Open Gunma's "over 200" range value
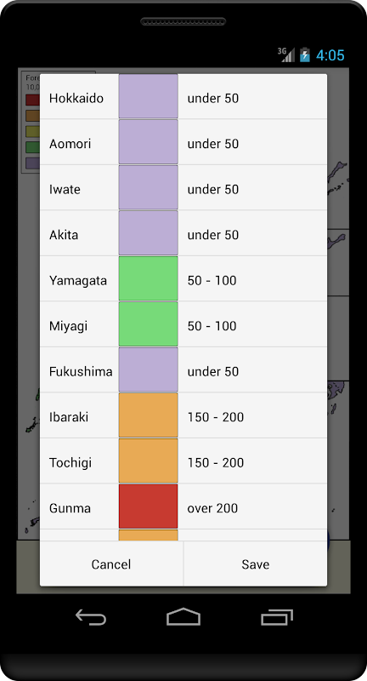The image size is (367, 681). tap(212, 508)
